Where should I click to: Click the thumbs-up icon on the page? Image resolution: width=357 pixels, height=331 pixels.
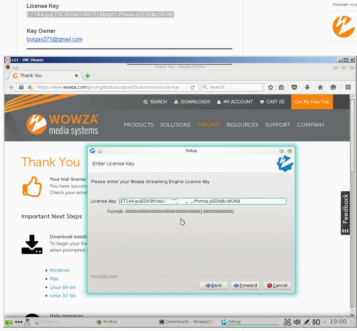pyautogui.click(x=32, y=187)
